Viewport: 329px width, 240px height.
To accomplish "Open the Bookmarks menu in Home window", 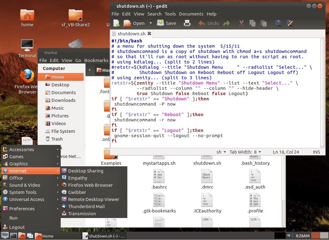I will (96, 60).
